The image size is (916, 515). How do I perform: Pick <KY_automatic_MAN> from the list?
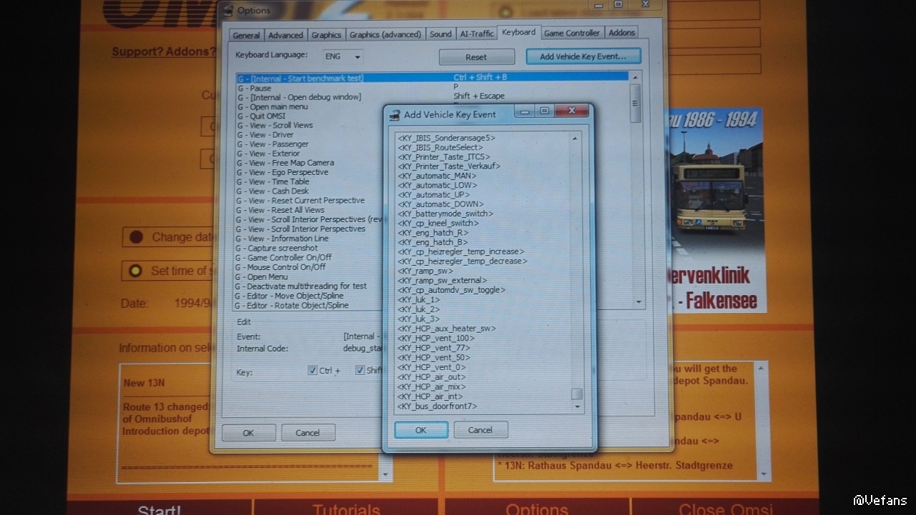pos(437,176)
